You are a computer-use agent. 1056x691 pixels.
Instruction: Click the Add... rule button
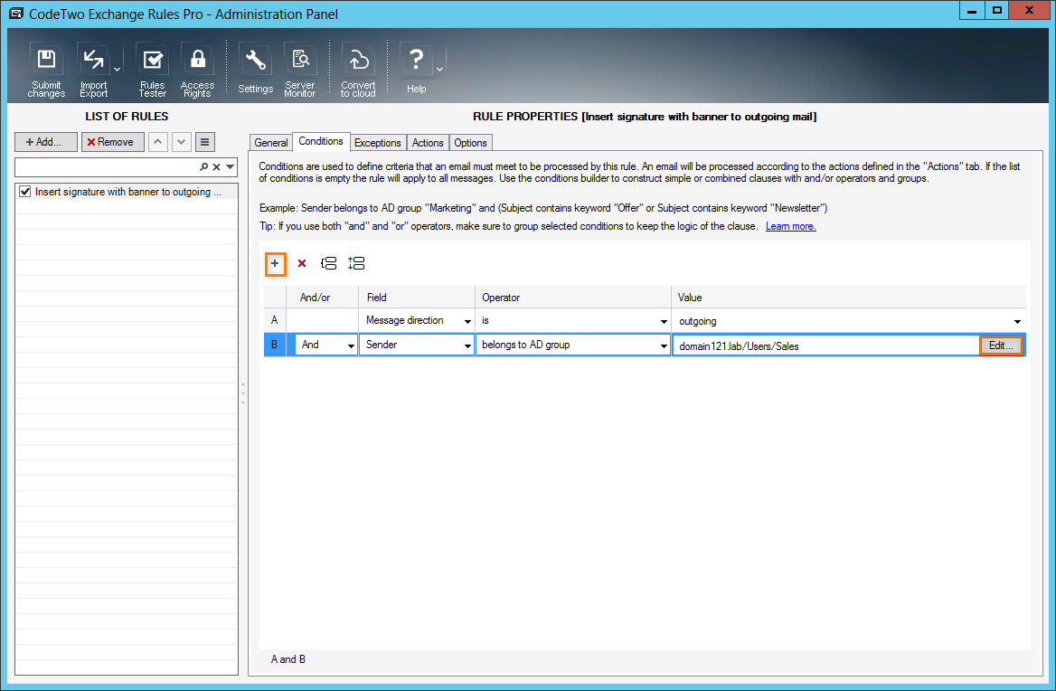[x=46, y=142]
